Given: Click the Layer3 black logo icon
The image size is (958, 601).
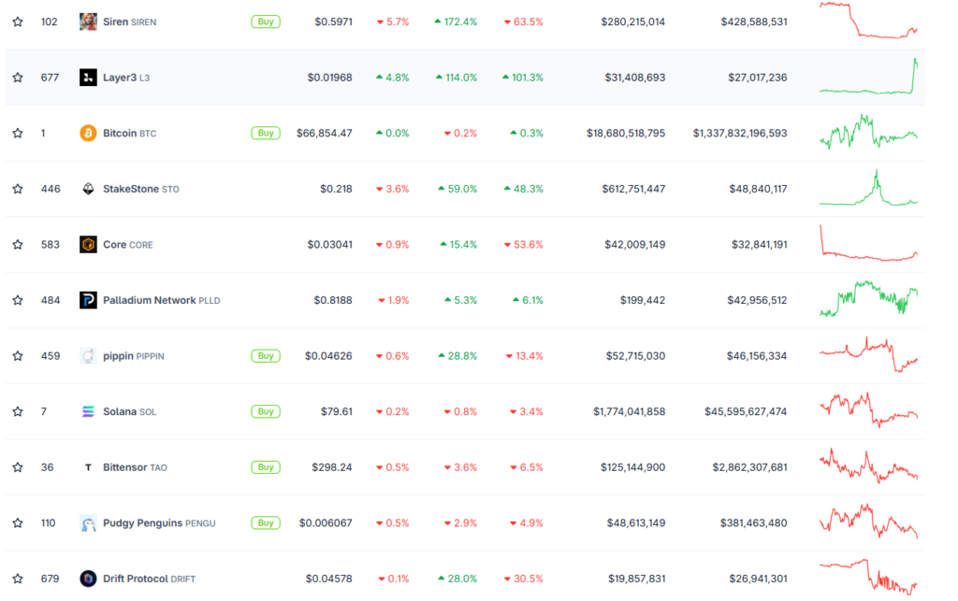Looking at the screenshot, I should (88, 78).
